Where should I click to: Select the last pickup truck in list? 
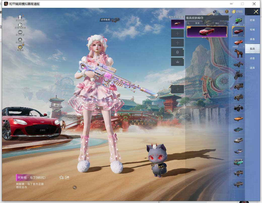pyautogui.click(x=238, y=184)
